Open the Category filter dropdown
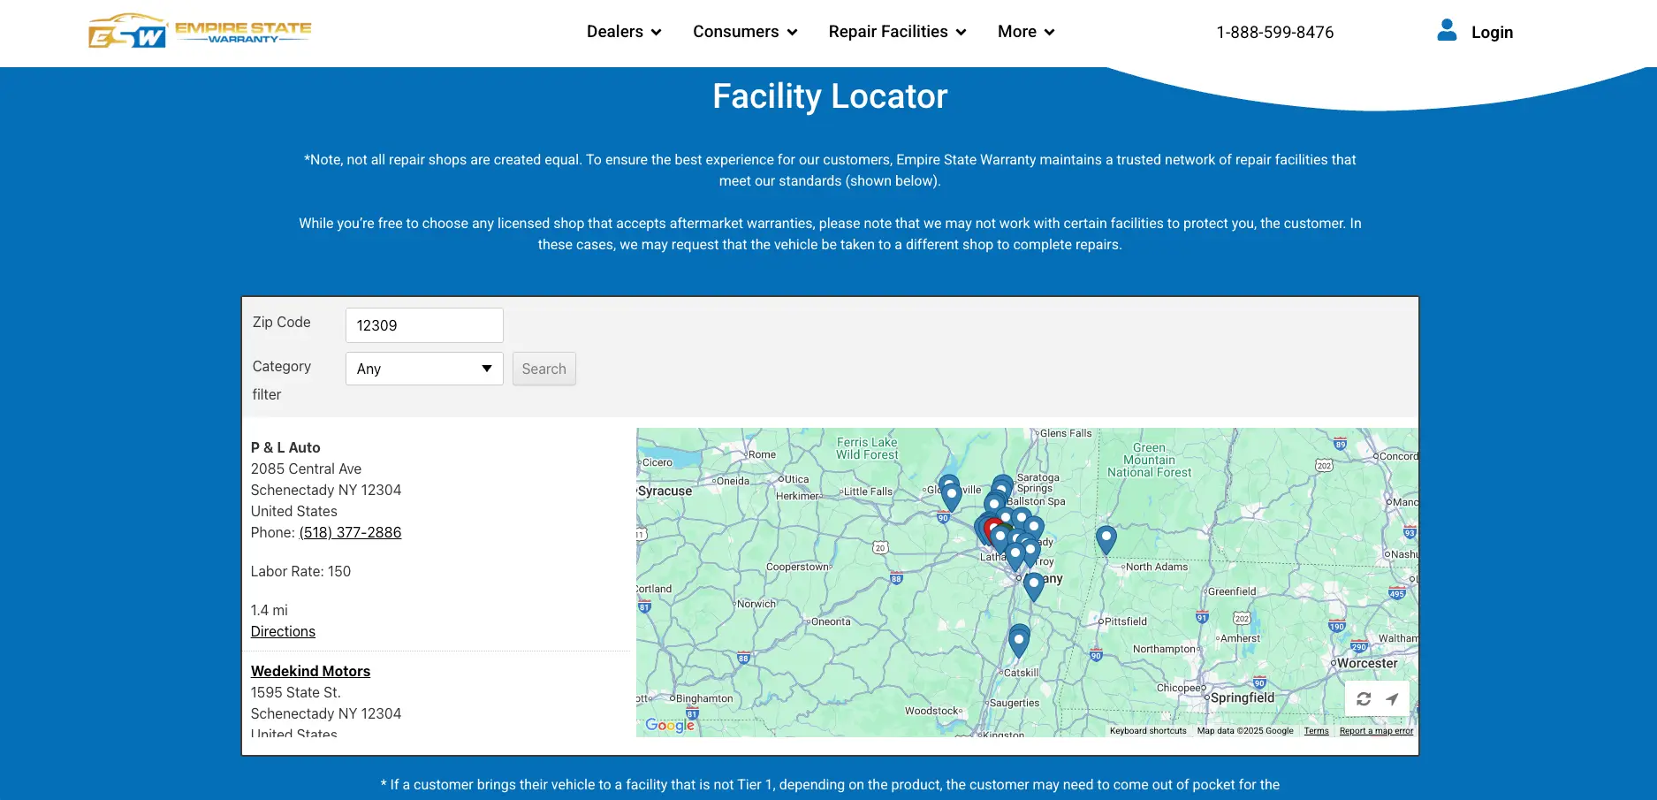Image resolution: width=1657 pixels, height=800 pixels. (424, 369)
